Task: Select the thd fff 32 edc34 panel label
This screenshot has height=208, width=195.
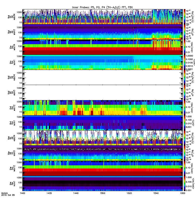Action: [x=11, y=77]
